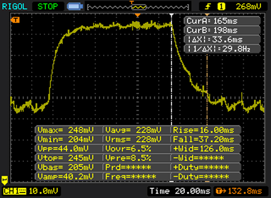The width and height of the screenshot is (271, 198).
Task: Click the Vpre=8.5% measurement
Action: pyautogui.click(x=137, y=158)
